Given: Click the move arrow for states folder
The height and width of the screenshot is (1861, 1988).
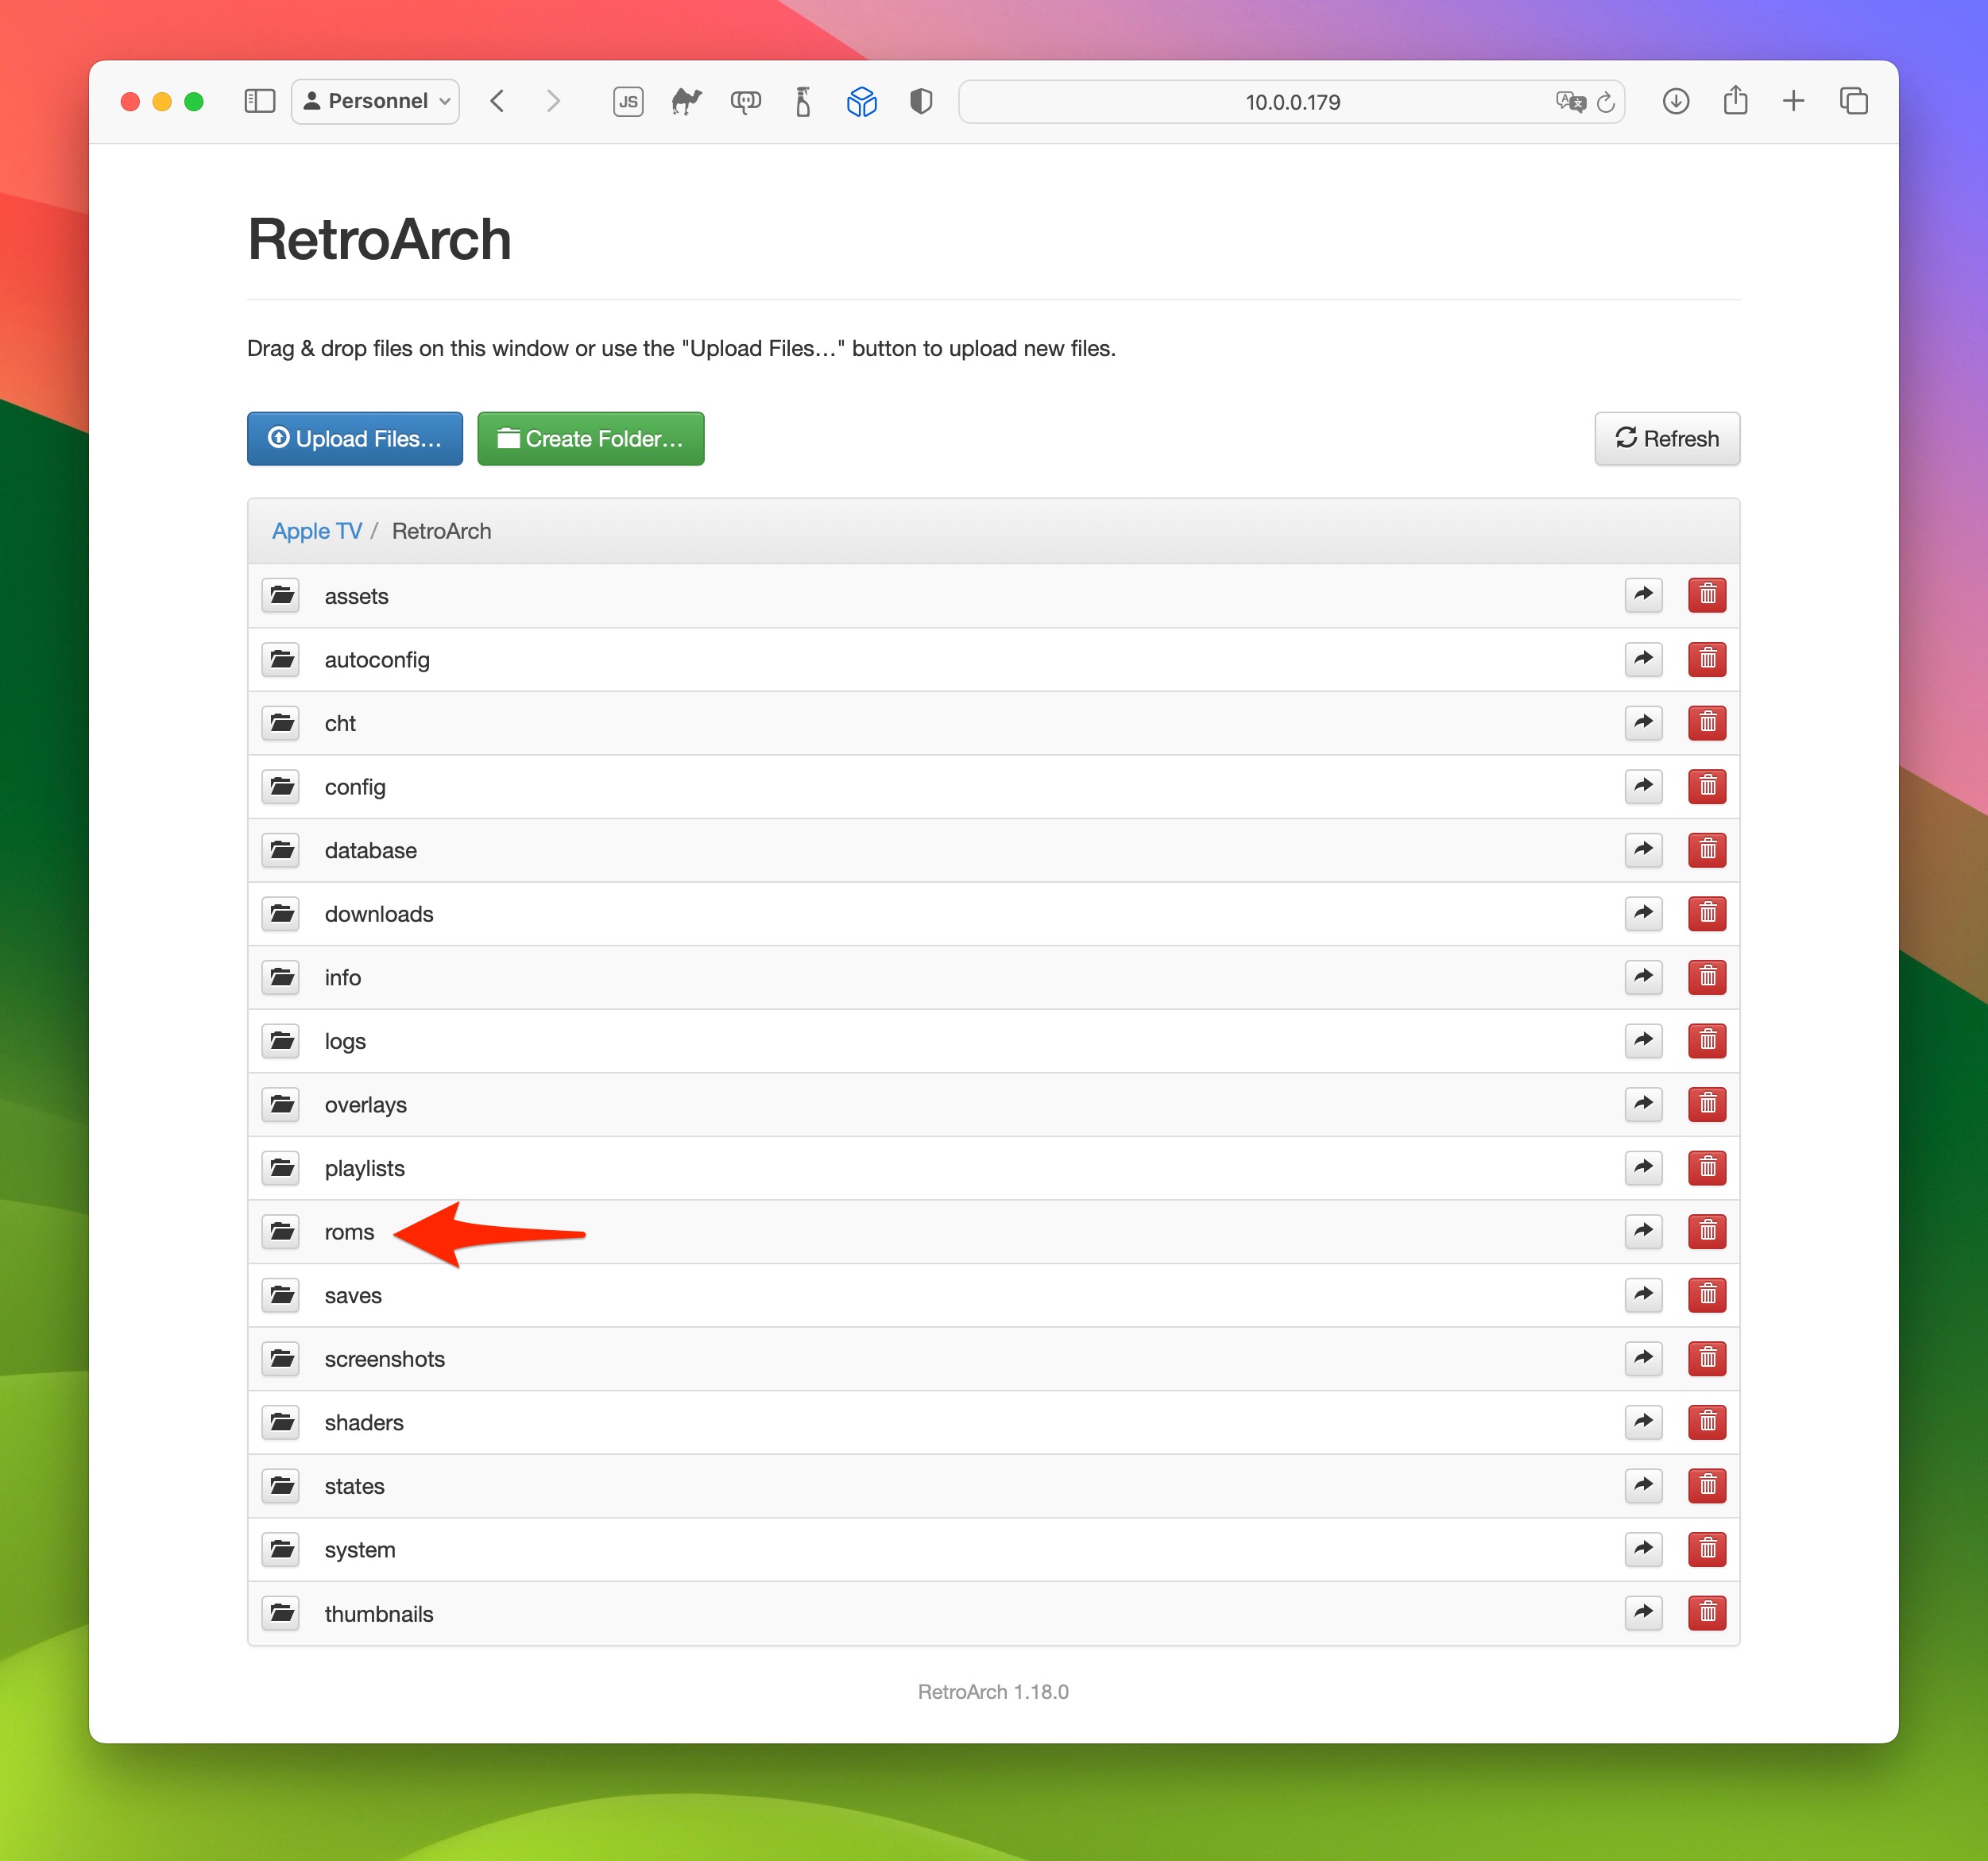Looking at the screenshot, I should (x=1642, y=1485).
